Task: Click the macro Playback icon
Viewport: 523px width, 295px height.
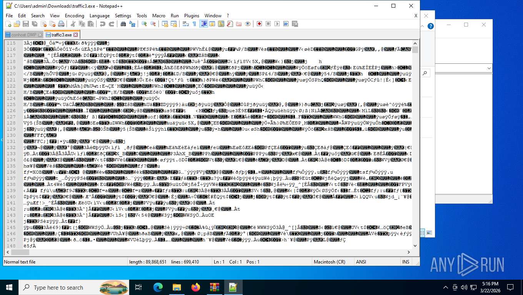Action: click(277, 24)
